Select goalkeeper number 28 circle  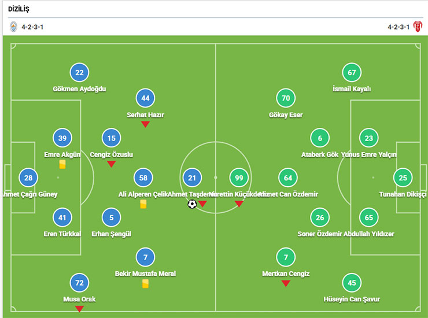28,178
